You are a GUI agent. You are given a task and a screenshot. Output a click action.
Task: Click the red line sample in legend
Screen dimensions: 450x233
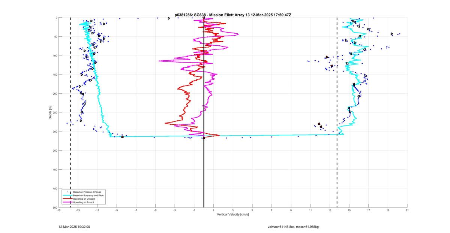[67, 199]
